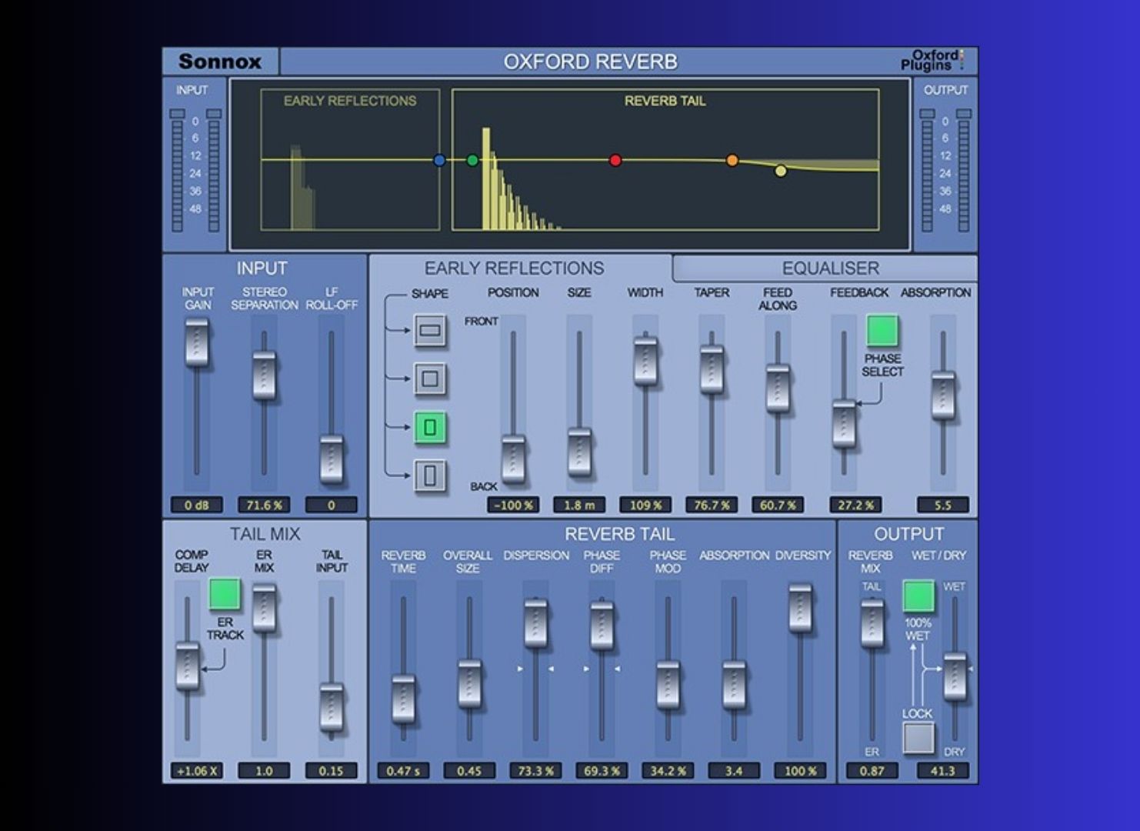Toggle the ER Track button
This screenshot has height=831, width=1140.
[225, 594]
